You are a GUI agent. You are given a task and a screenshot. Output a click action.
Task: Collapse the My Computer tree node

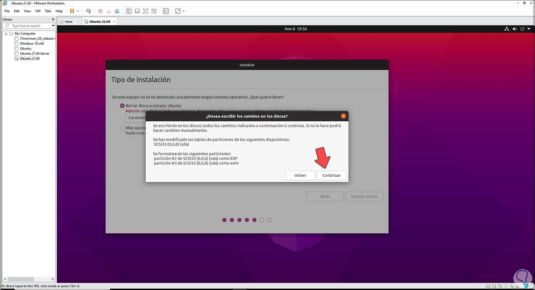[6, 34]
